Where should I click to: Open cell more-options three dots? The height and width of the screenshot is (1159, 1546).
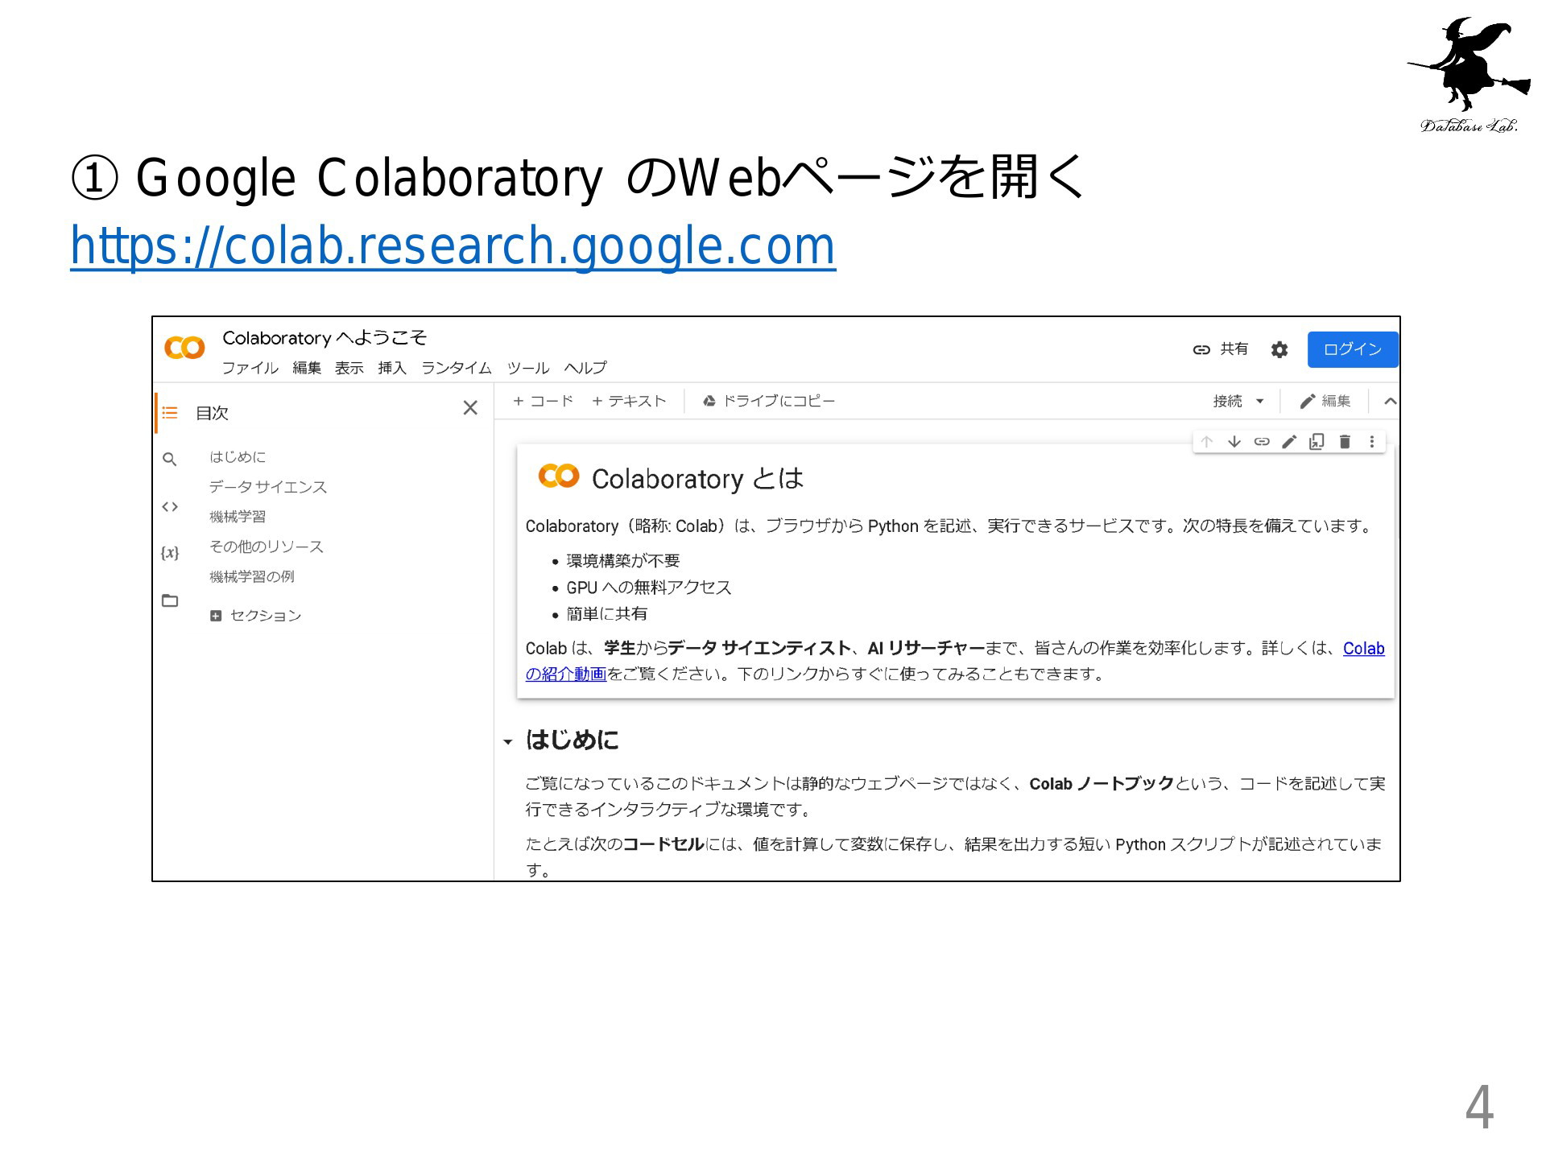pos(1372,441)
